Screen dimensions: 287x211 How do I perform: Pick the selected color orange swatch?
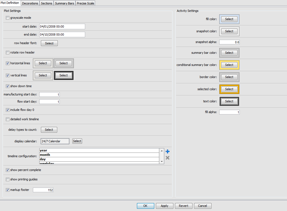(229, 89)
